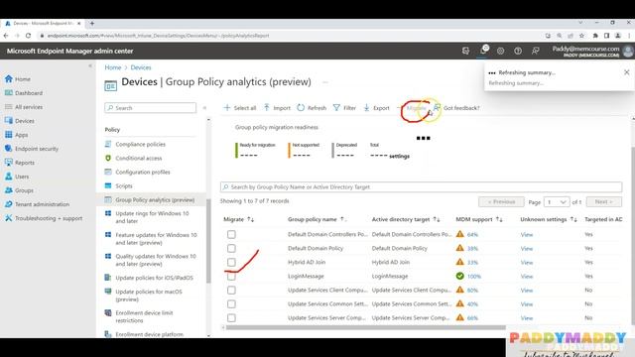Click Got feedback? in the command bar
This screenshot has width=635, height=357.
tap(456, 108)
